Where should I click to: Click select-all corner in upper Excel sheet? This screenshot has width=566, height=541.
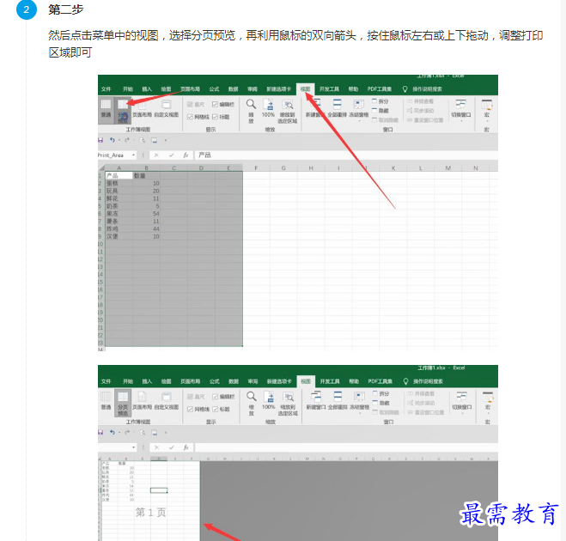point(101,167)
